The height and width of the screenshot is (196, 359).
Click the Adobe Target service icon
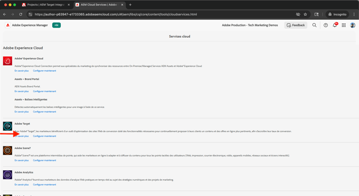(8, 126)
